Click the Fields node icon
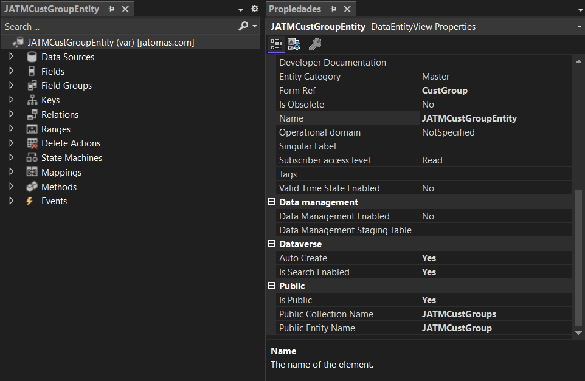The width and height of the screenshot is (585, 381). click(32, 71)
